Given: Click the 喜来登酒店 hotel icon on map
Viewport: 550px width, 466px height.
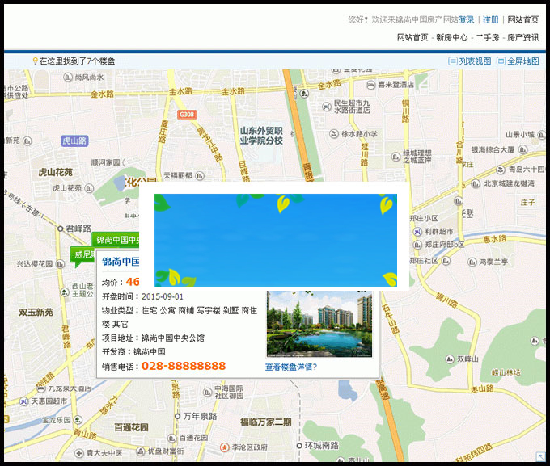Looking at the screenshot, I should tap(371, 83).
